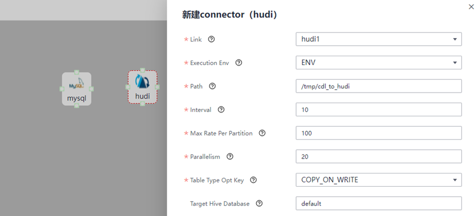Image resolution: width=476 pixels, height=216 pixels.
Task: Click the right connection handle of mysql node
Action: point(91,89)
